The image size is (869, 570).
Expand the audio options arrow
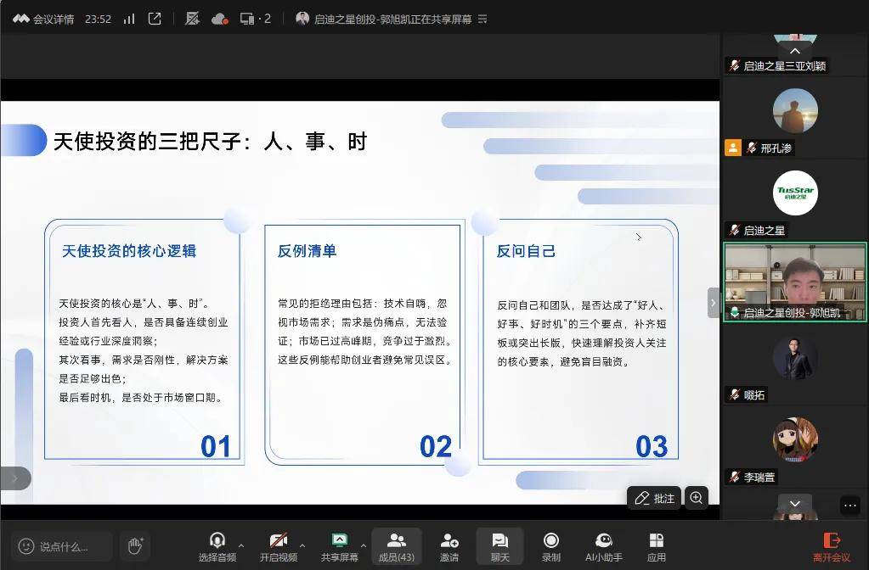(241, 545)
